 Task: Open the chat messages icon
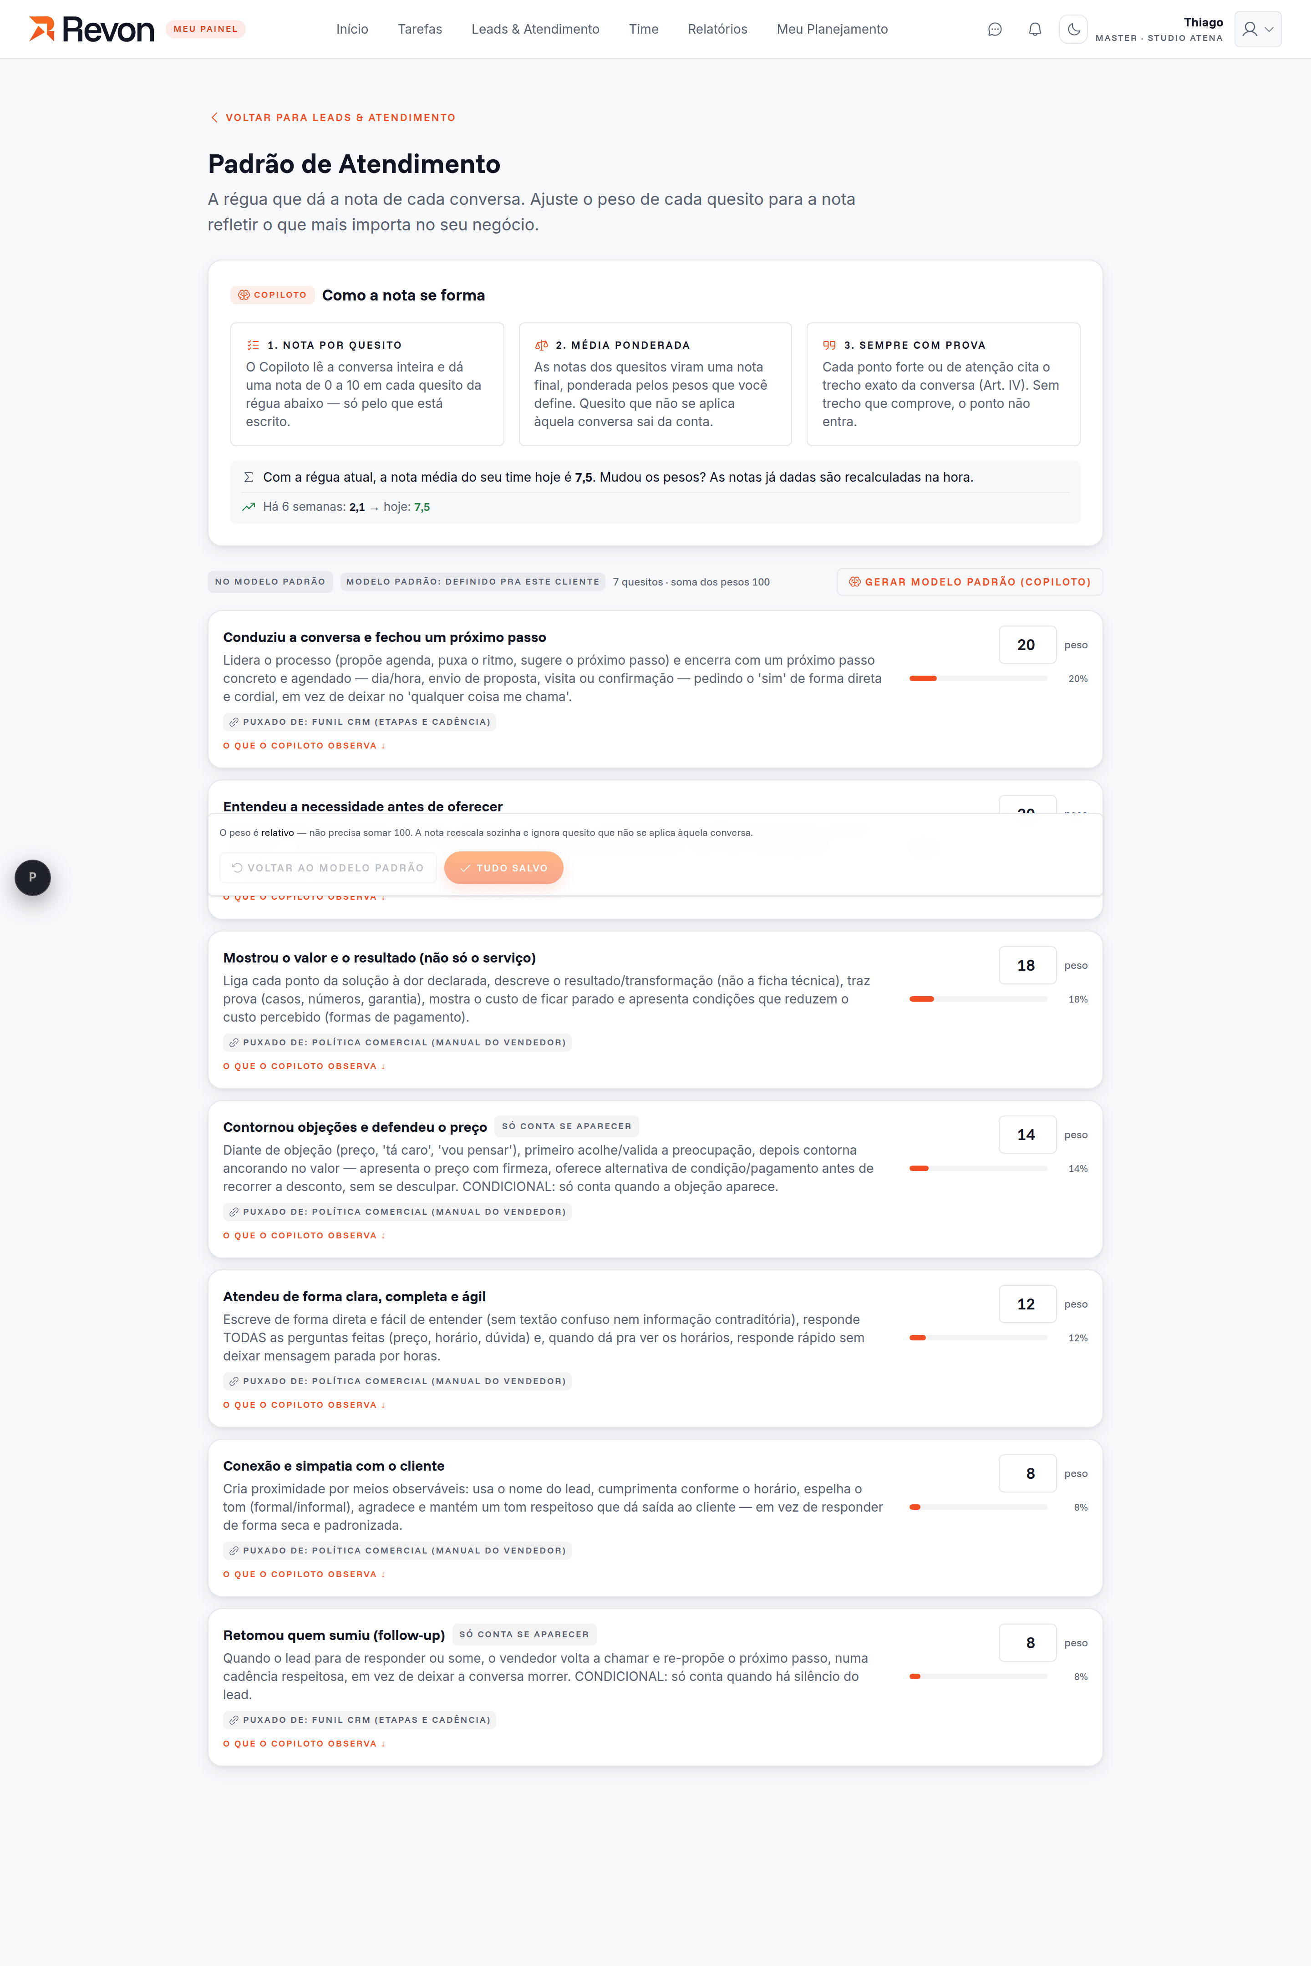[994, 29]
